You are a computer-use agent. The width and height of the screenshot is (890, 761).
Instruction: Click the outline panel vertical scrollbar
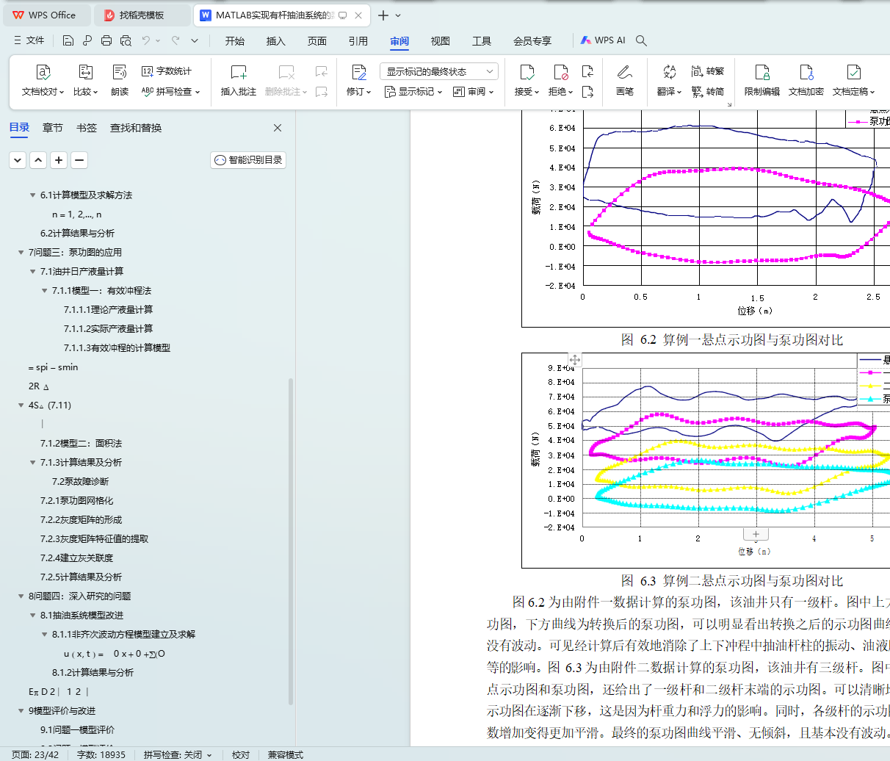tap(292, 541)
